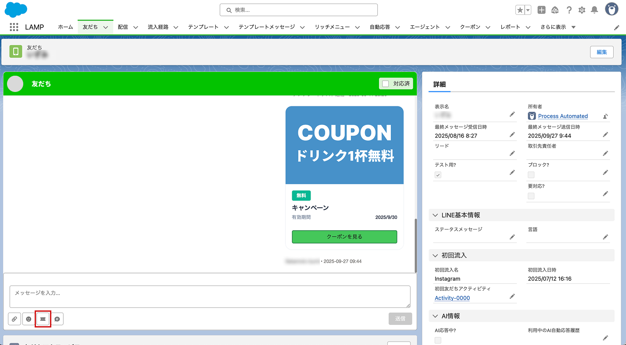Expand the 配信 tab dropdown chevron
The height and width of the screenshot is (345, 626).
coord(136,27)
